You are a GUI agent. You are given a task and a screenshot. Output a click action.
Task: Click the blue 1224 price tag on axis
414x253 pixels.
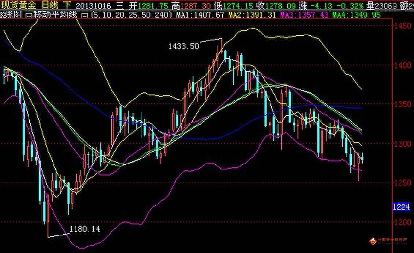[x=401, y=207]
